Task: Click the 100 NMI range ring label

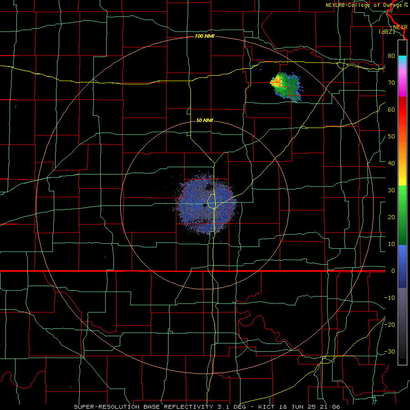Action: pos(205,36)
